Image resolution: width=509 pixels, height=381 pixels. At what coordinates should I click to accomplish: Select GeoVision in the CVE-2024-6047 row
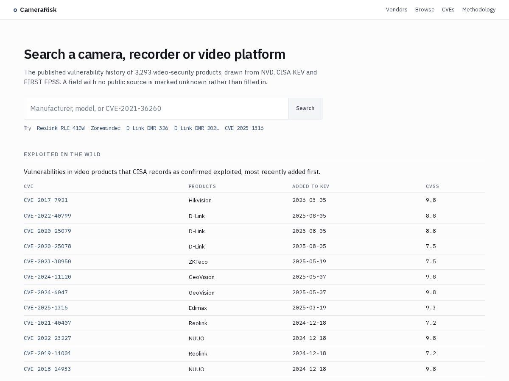tap(201, 293)
